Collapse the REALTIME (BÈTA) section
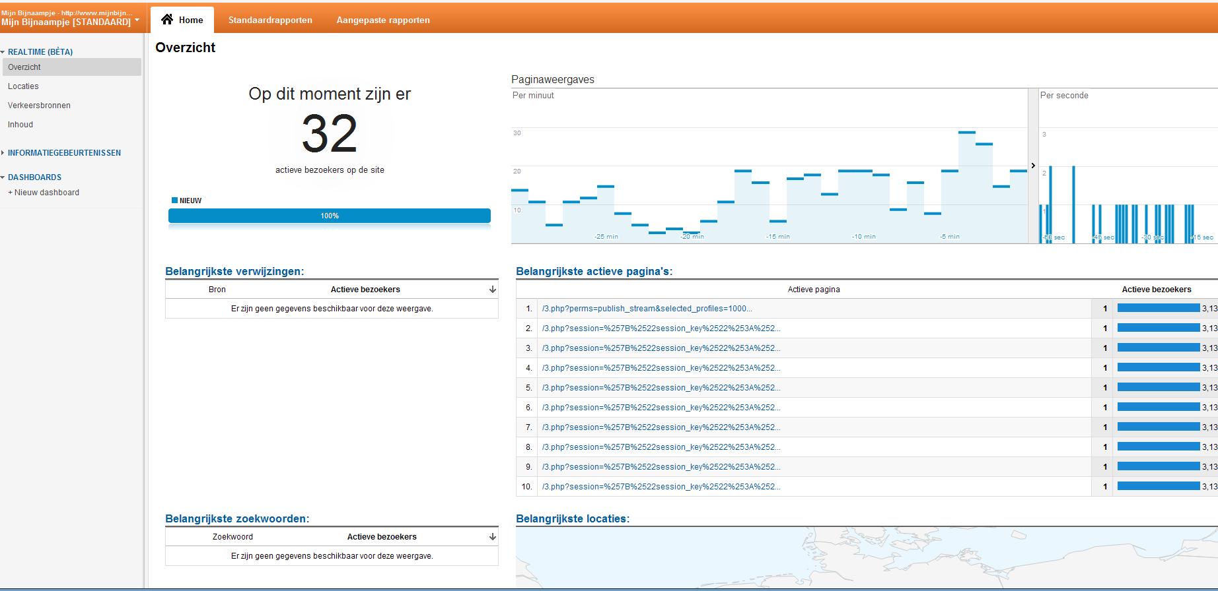This screenshot has height=591, width=1218. click(3, 52)
